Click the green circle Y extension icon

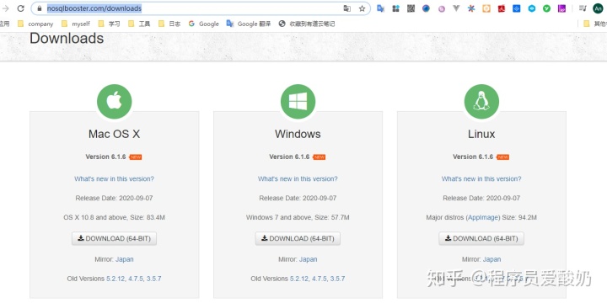[546, 8]
